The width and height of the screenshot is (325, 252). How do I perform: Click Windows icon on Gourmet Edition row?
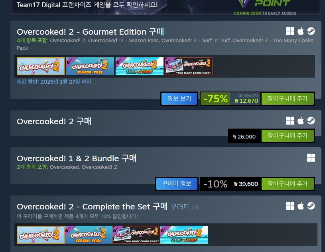[290, 31]
